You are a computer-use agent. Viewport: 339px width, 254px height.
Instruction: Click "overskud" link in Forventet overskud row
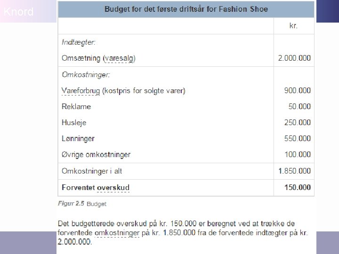click(113, 187)
